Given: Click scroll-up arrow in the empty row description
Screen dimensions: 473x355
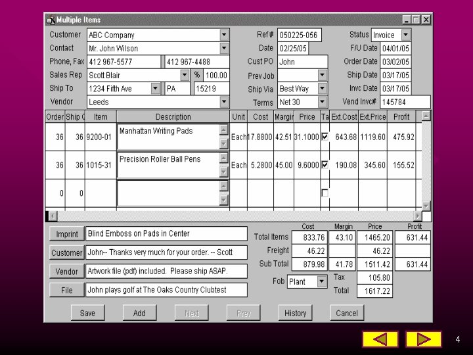Looking at the screenshot, I should [223, 186].
